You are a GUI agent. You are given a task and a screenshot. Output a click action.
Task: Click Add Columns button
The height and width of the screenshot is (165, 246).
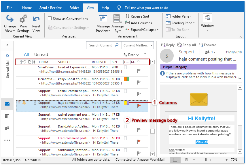(x=139, y=23)
